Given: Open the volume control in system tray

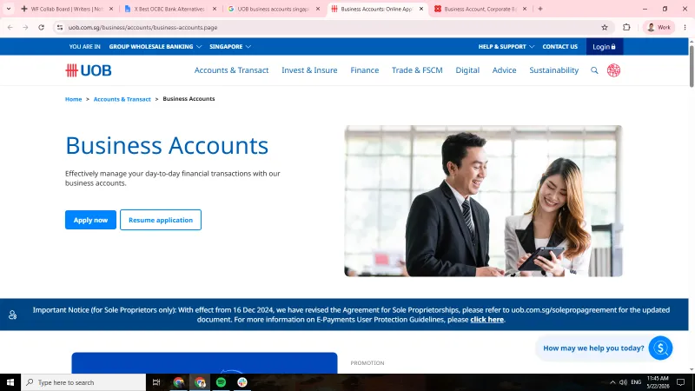Looking at the screenshot, I should coord(623,382).
